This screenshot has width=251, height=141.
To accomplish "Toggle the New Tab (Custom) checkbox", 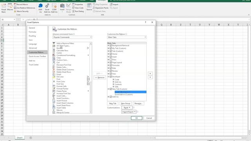I will [111, 89].
